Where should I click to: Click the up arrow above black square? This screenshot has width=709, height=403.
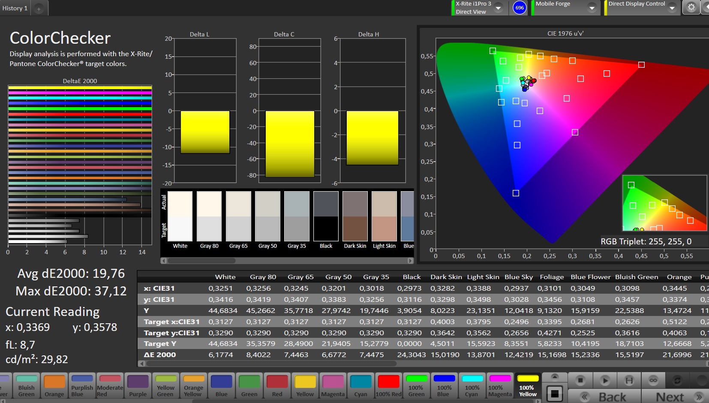coord(554,377)
